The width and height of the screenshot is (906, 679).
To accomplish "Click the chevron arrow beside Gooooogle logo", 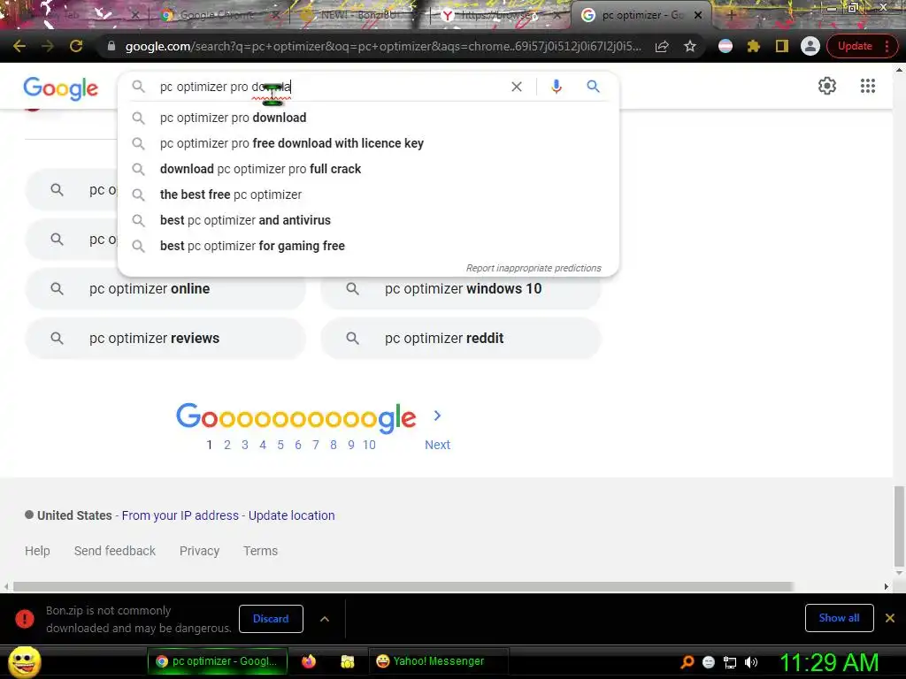I will point(437,416).
